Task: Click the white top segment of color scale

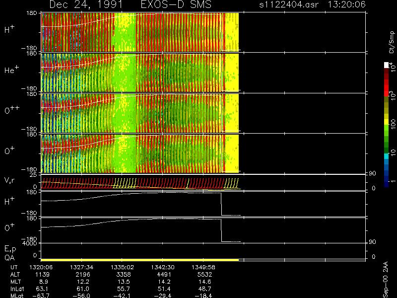Action: [x=387, y=65]
